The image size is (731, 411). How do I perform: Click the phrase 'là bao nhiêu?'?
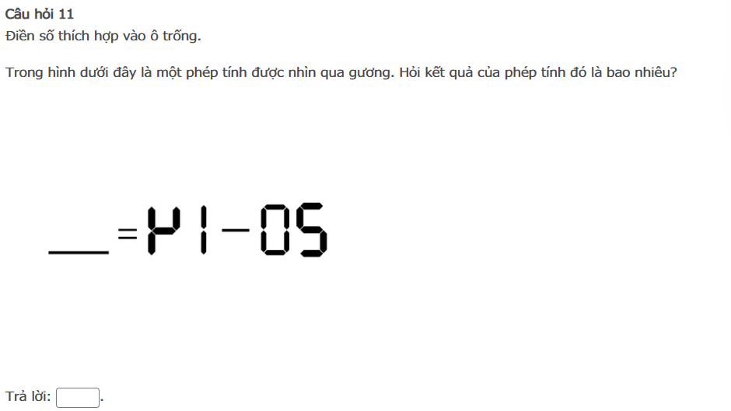(634, 73)
